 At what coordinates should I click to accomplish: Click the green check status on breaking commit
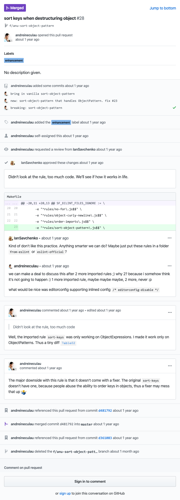pyautogui.click(x=174, y=108)
